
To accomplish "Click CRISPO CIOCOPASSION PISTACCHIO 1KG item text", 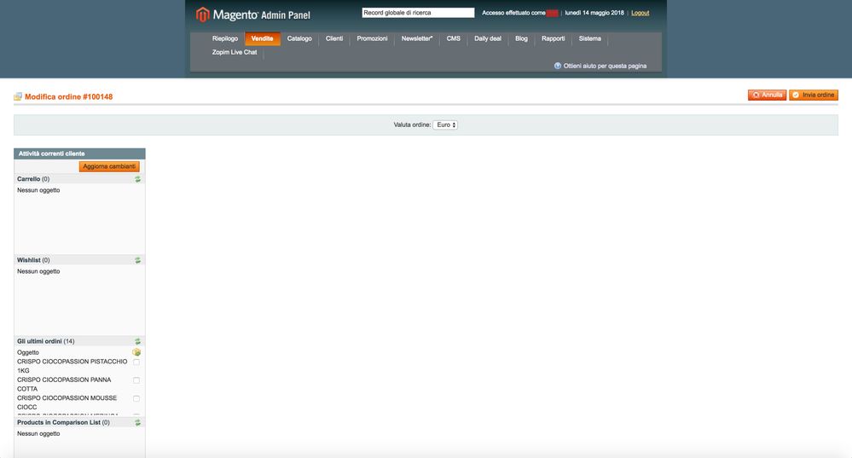I will coord(72,366).
